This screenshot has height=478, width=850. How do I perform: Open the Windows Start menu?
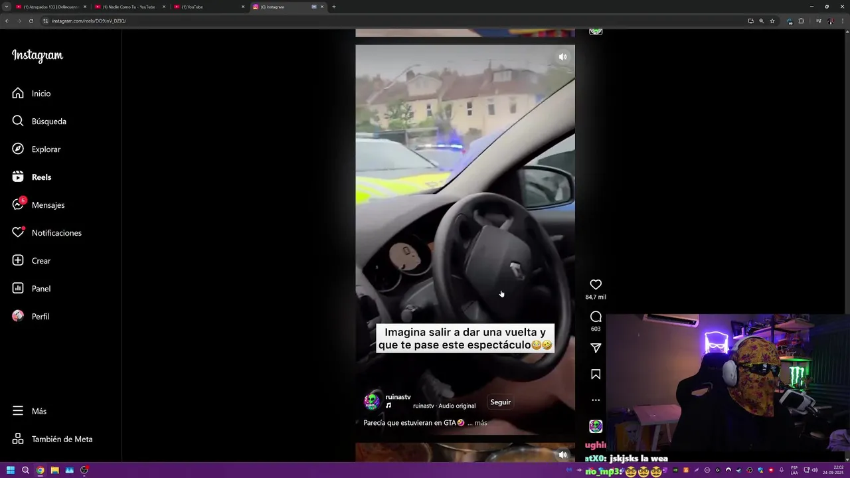tap(11, 470)
